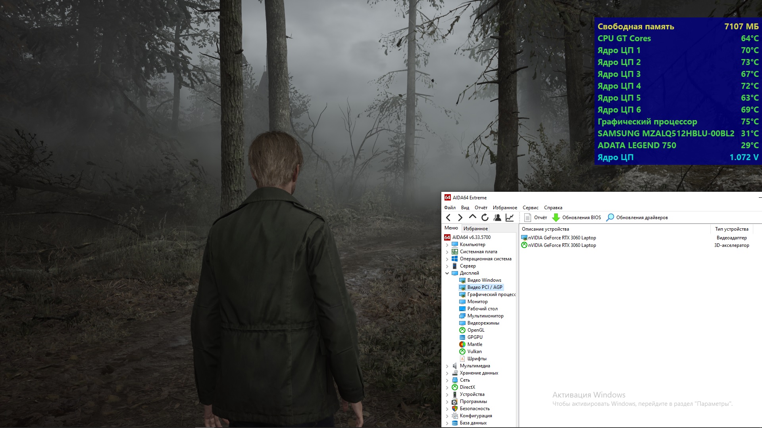Switch to the Избранное tab
The image size is (762, 428).
click(x=475, y=229)
